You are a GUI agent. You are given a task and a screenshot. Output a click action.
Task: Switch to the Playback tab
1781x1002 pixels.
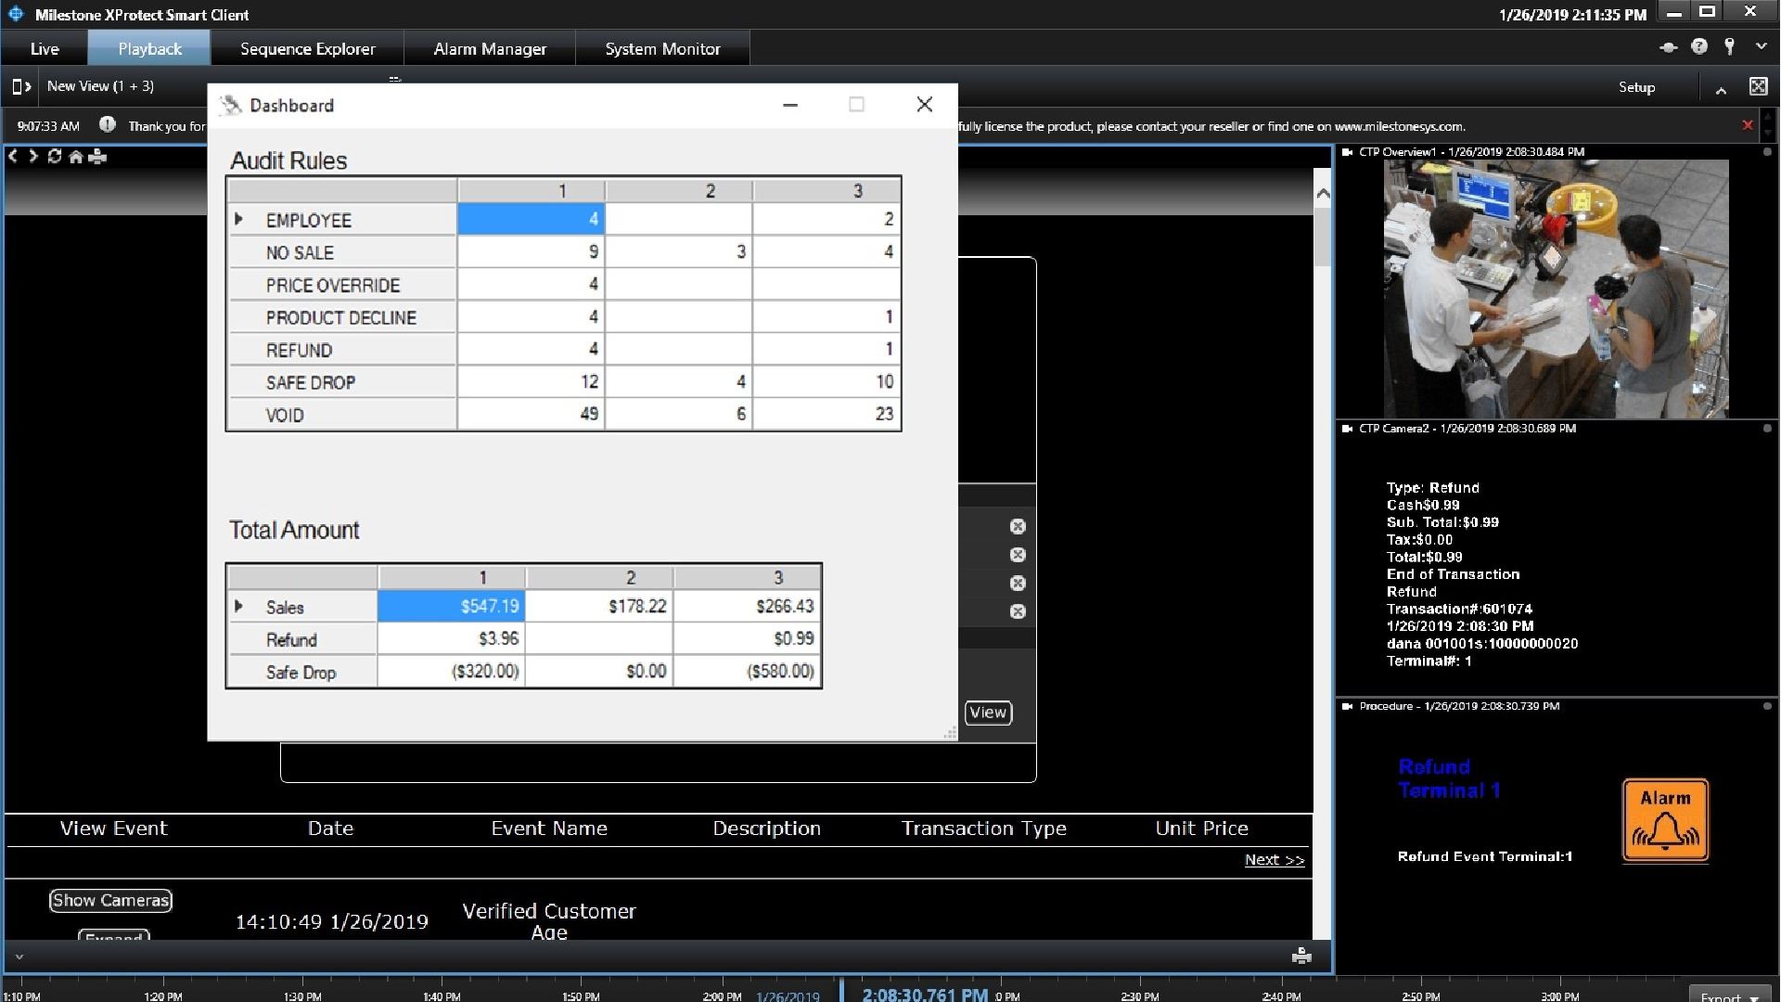[149, 48]
